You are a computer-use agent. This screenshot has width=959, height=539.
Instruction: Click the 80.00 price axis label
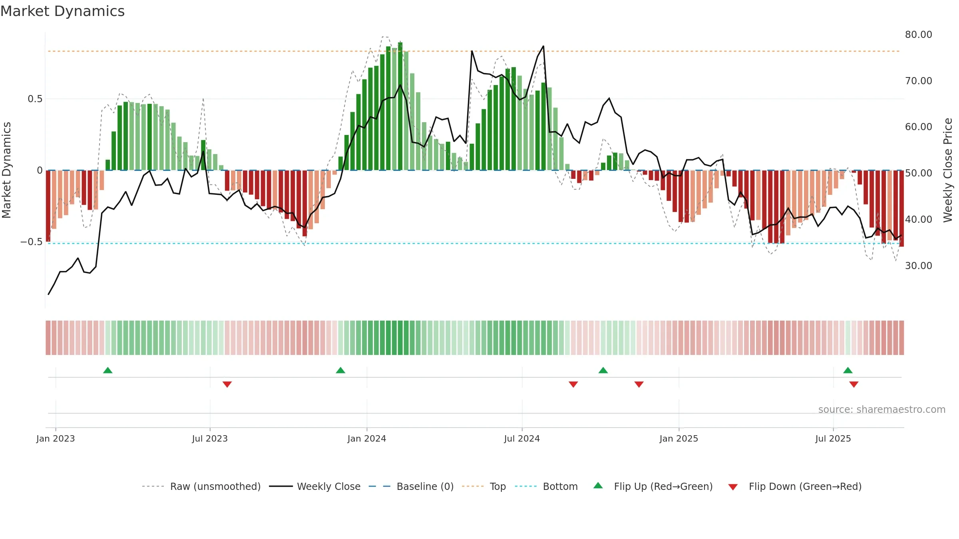919,35
